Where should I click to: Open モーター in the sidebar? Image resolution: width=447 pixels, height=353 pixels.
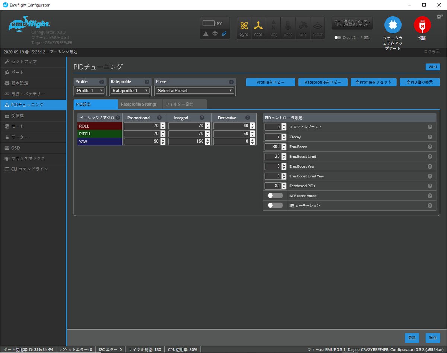(33, 137)
